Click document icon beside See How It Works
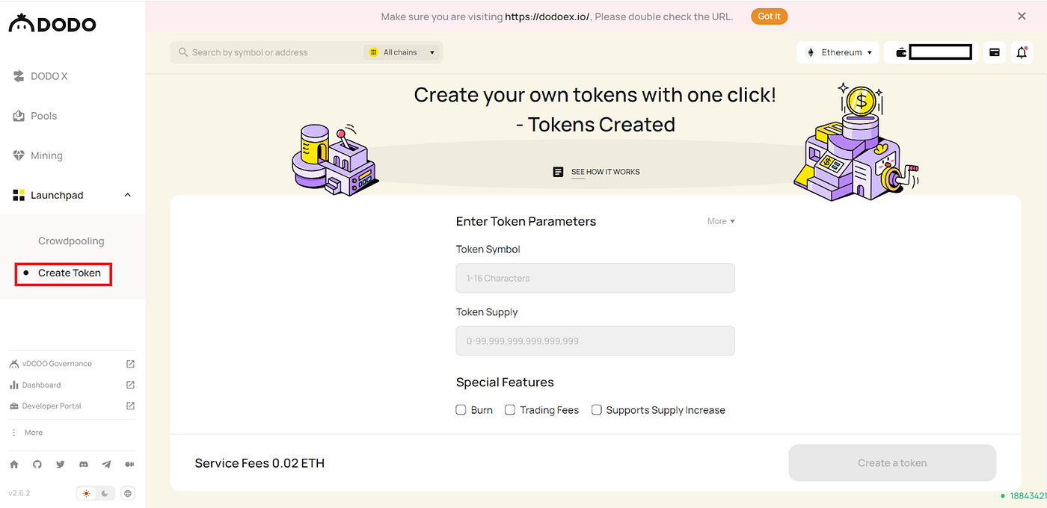This screenshot has width=1047, height=508. [x=558, y=172]
